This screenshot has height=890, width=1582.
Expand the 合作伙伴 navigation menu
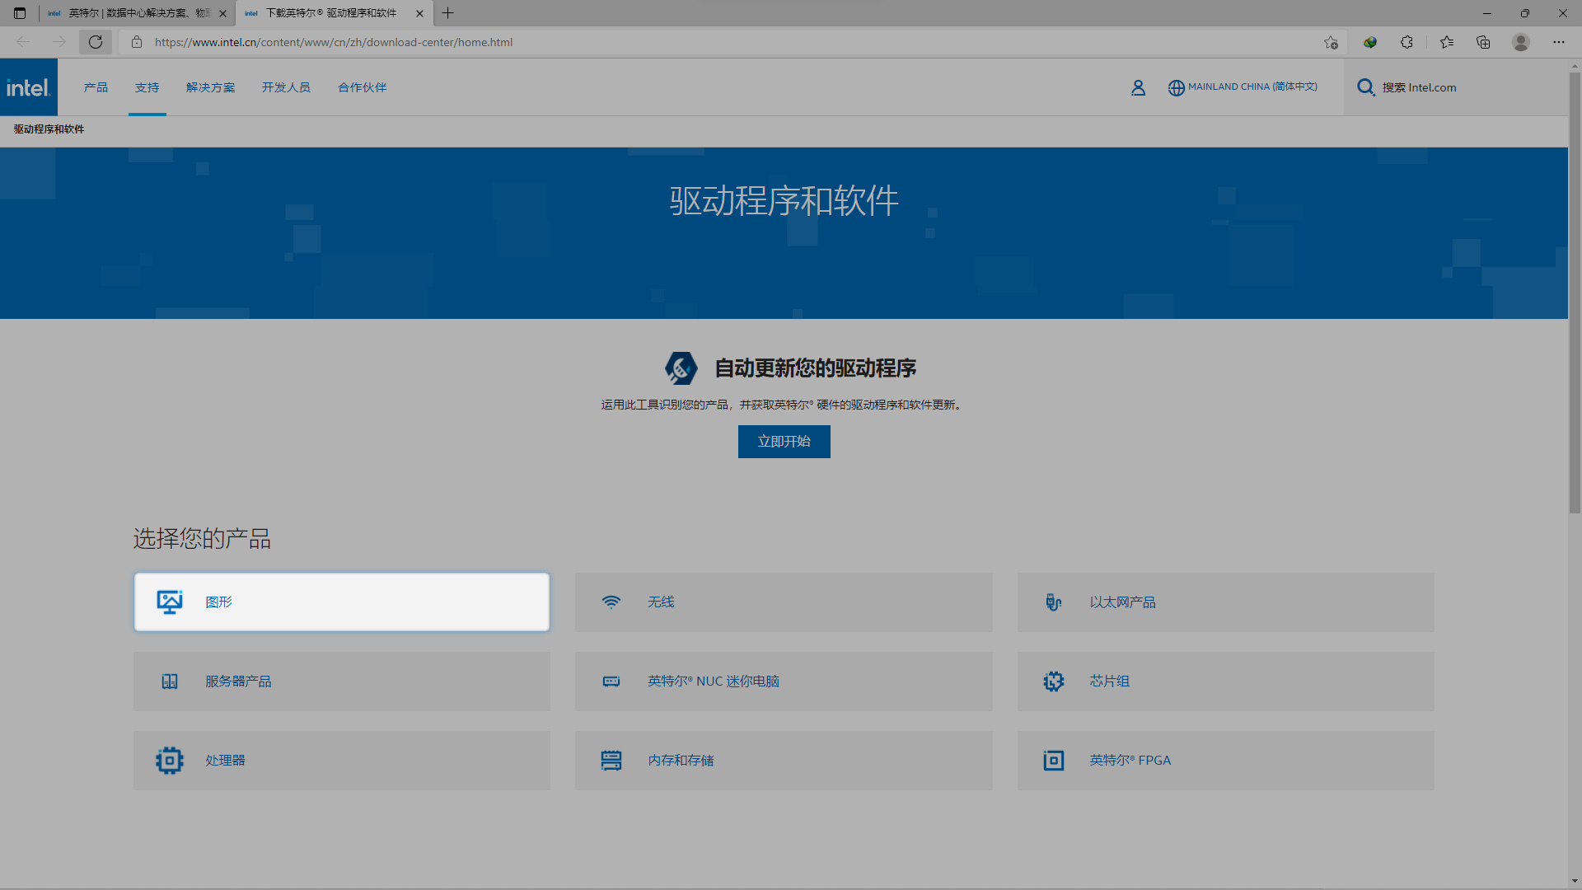click(362, 87)
